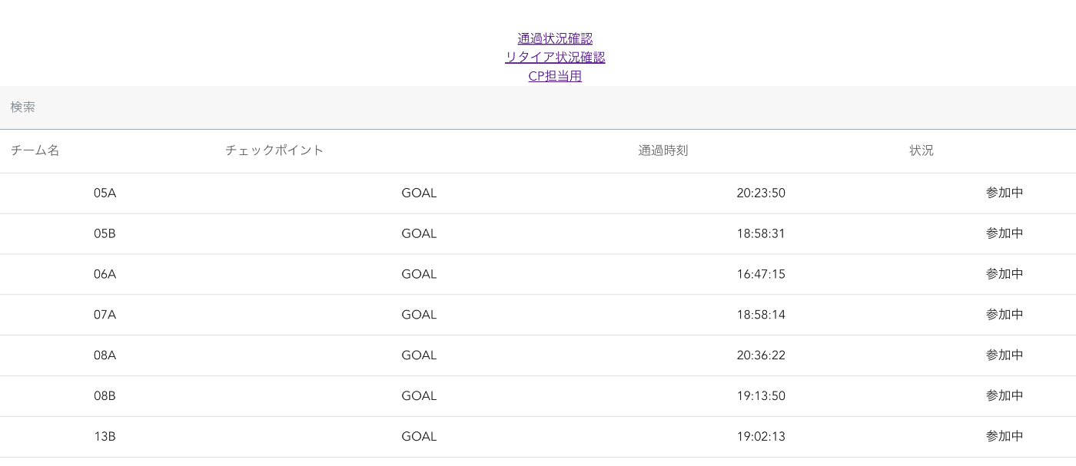The width and height of the screenshot is (1076, 466).
Task: Sort by 状況 column header
Action: (921, 150)
